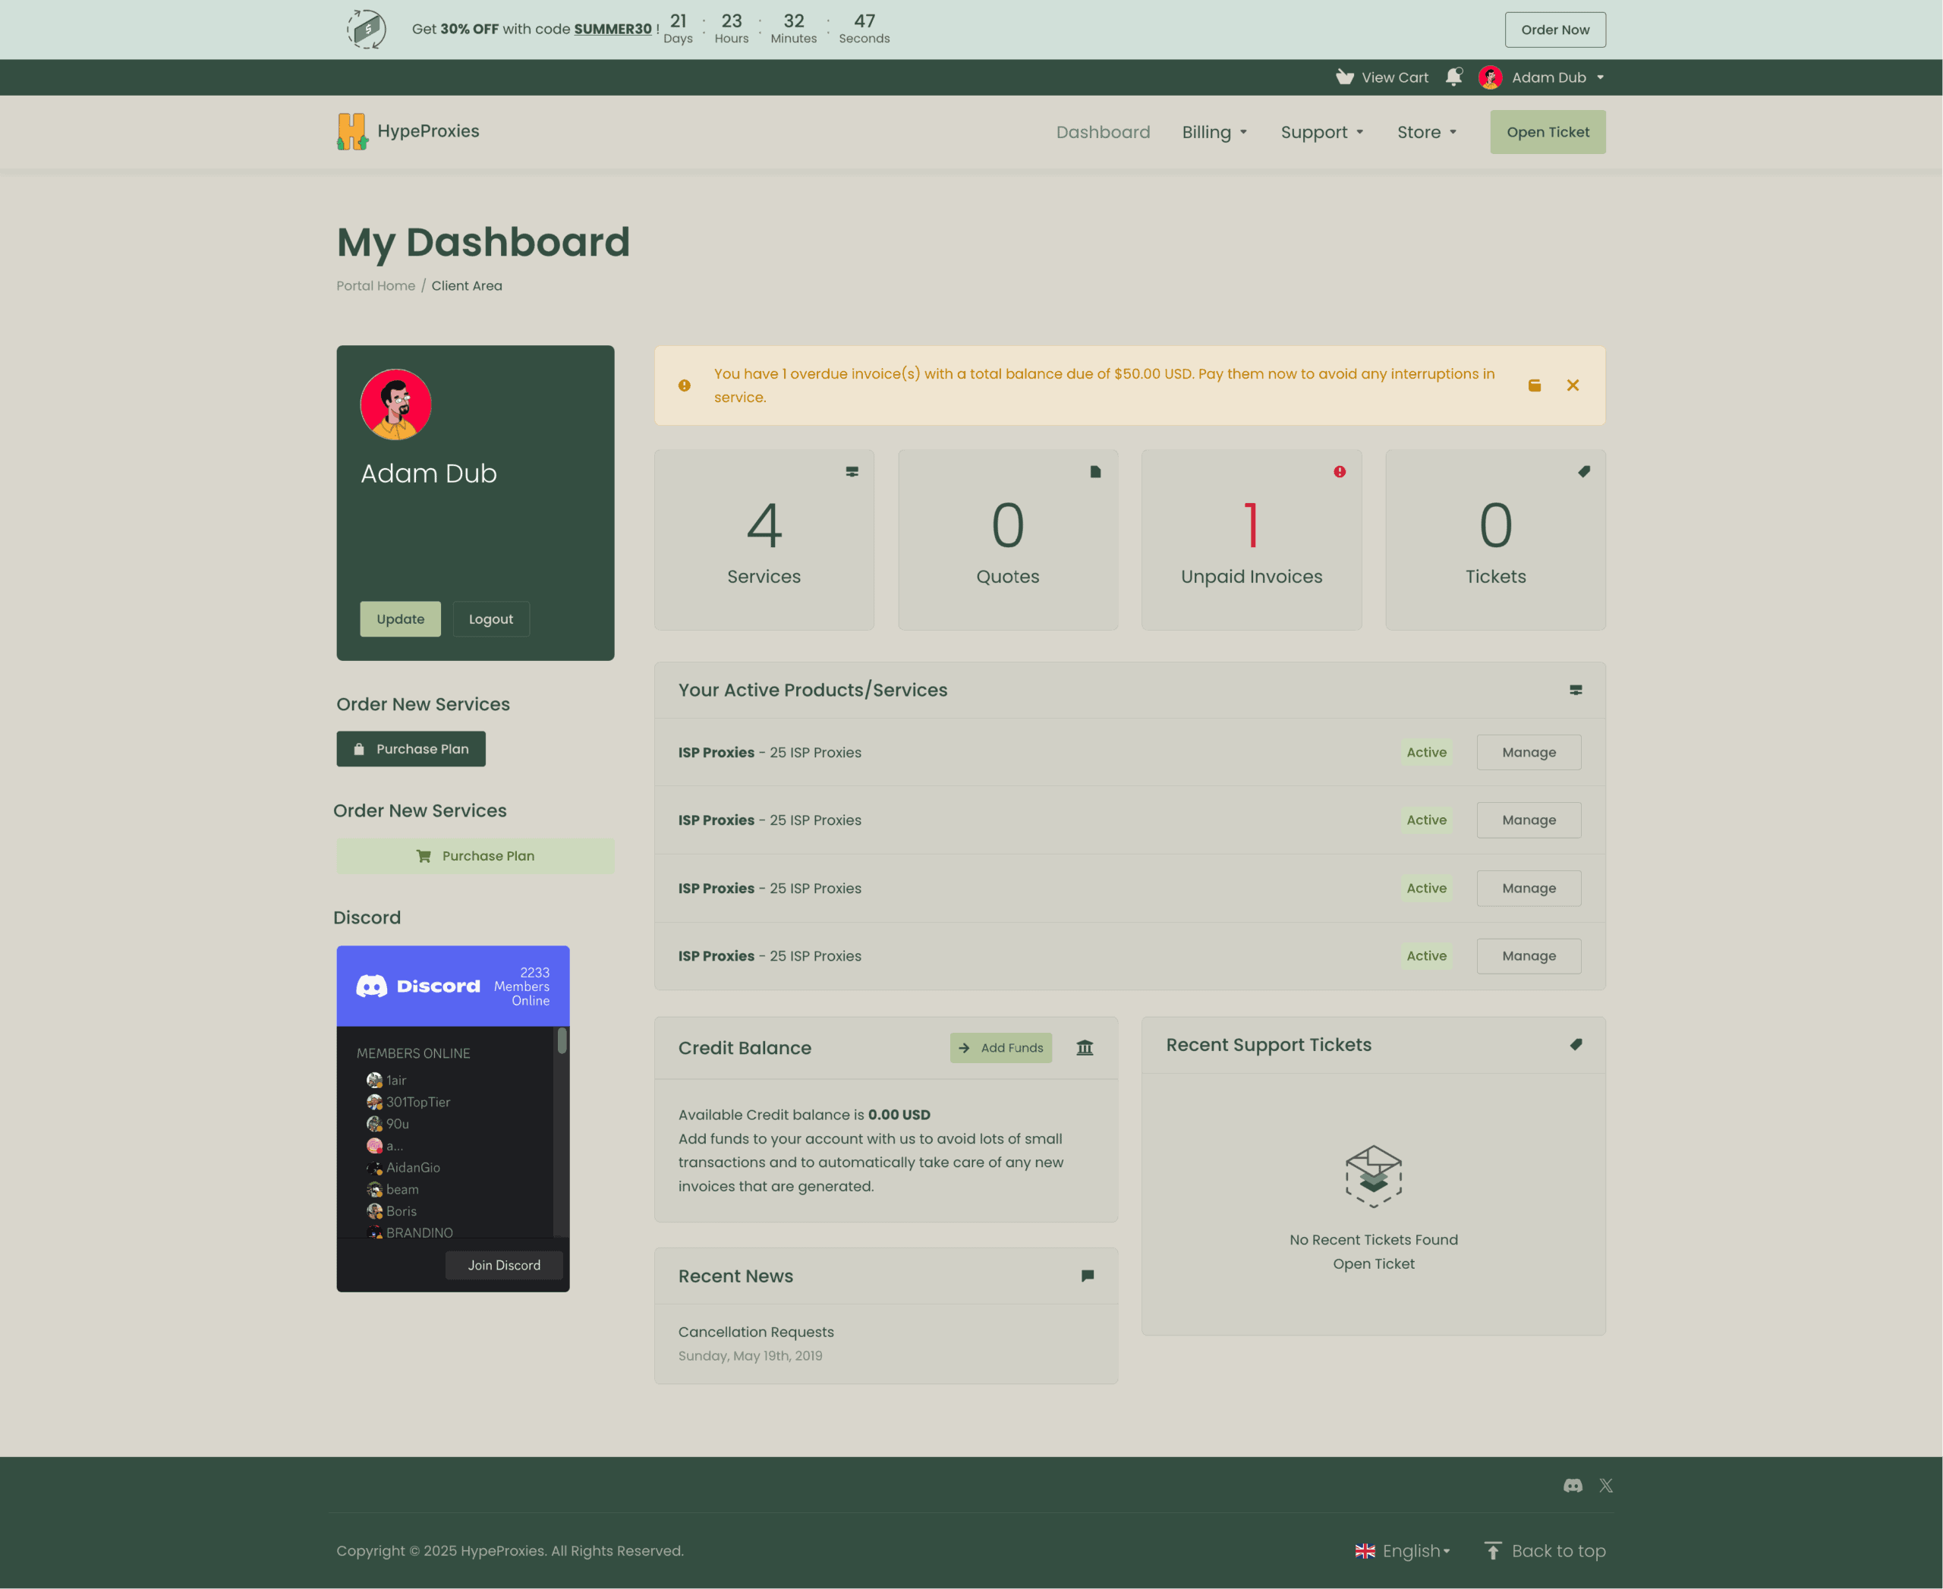Open the Discord footer icon
The width and height of the screenshot is (1943, 1589).
coord(1573,1486)
